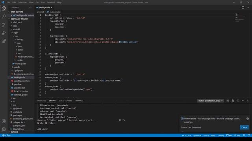Open Explorer Views and More Actions ellipsis
Screen dimensions: 252x141
pos(30,7)
